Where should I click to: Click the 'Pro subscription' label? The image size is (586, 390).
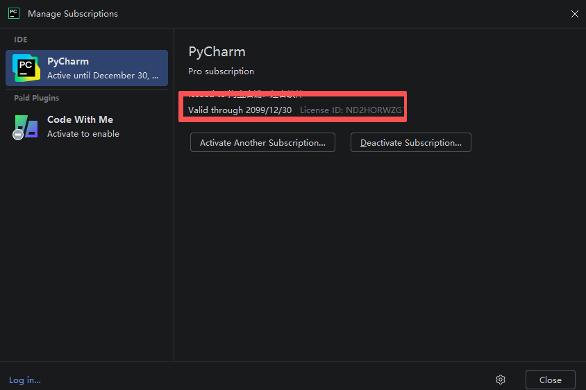point(221,71)
